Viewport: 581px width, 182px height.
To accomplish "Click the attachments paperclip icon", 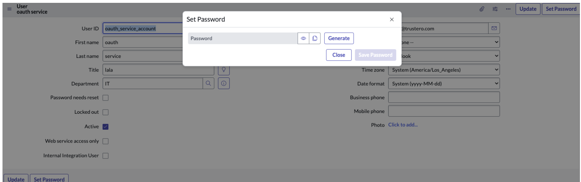I will [482, 9].
